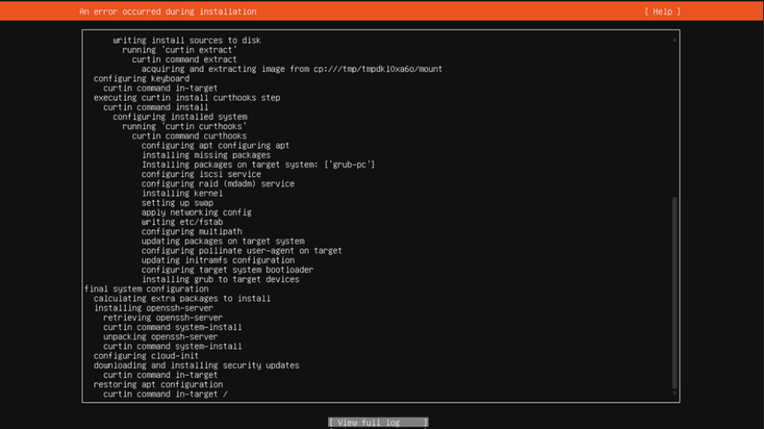
Task: Select the 'final system configuration' log entry
Action: pos(146,289)
